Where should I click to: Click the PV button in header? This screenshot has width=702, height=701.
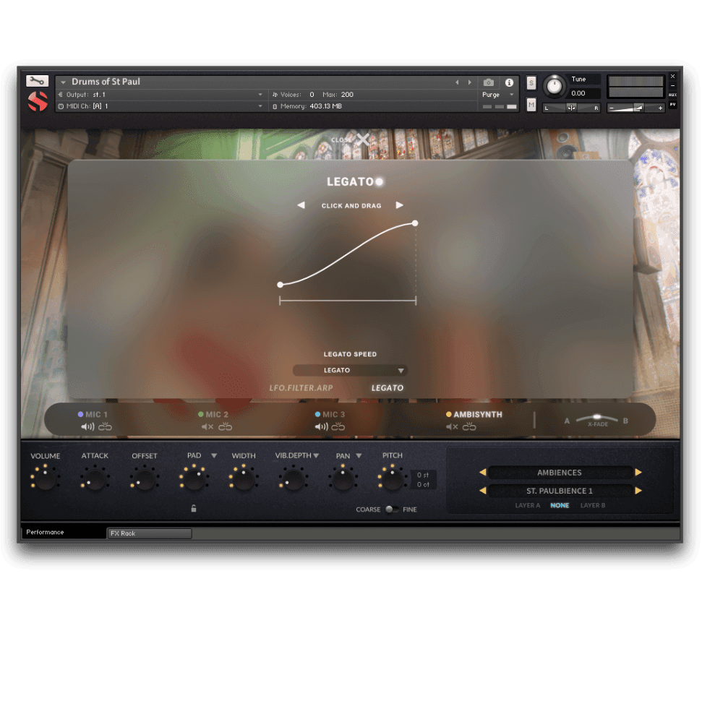(x=672, y=104)
